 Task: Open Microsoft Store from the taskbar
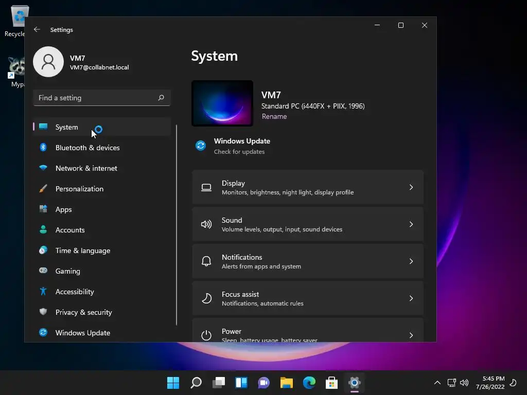[332, 383]
